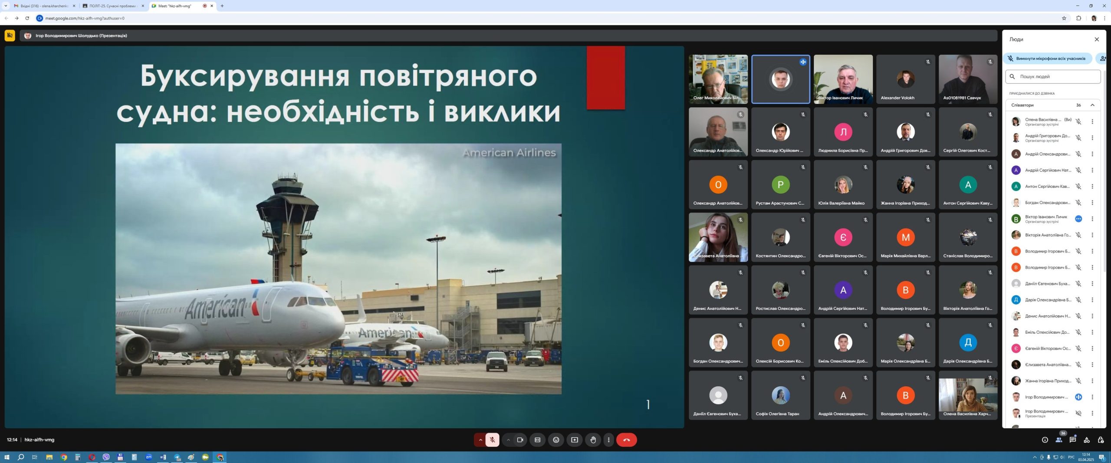Open the activities shapes icon
This screenshot has width=1111, height=463.
pos(1086,440)
